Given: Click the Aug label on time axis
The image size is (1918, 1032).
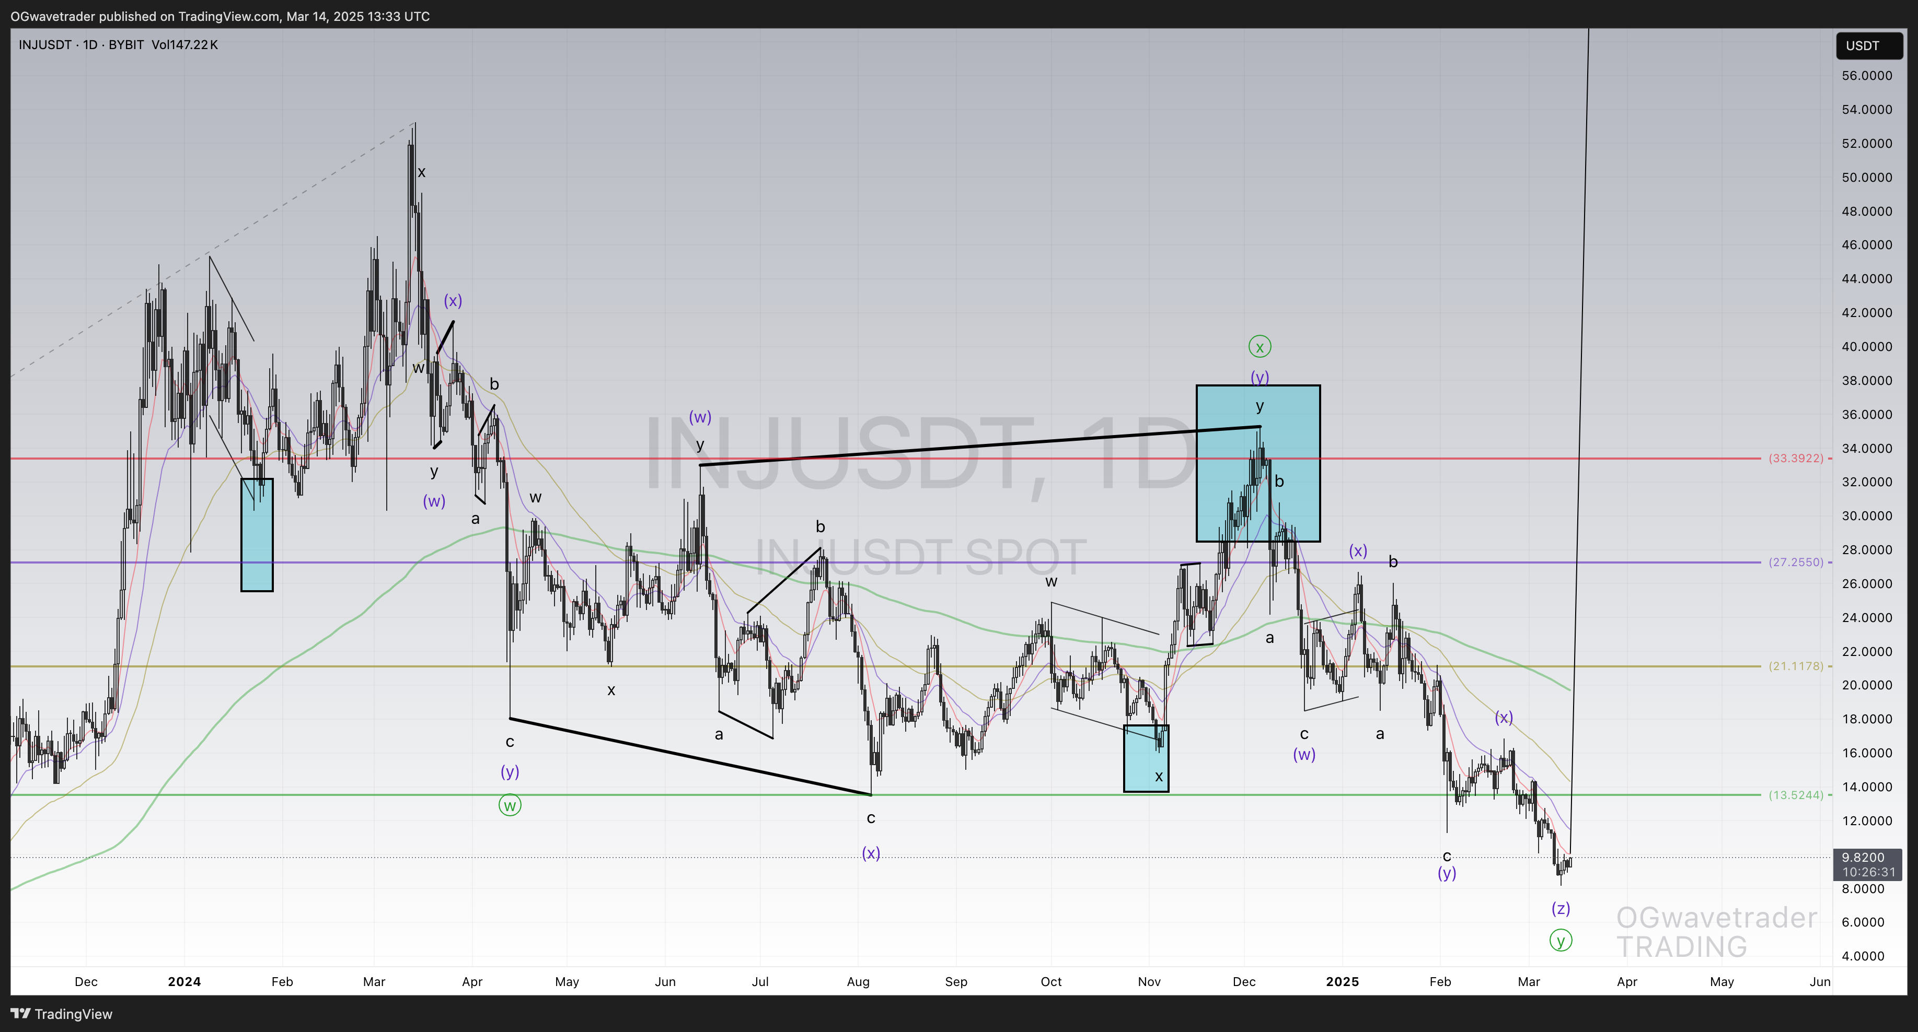Looking at the screenshot, I should [859, 981].
